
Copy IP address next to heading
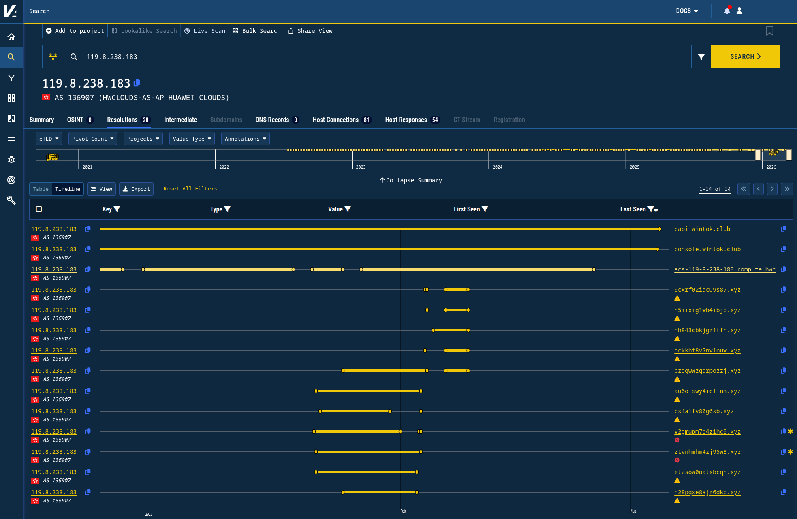(137, 83)
